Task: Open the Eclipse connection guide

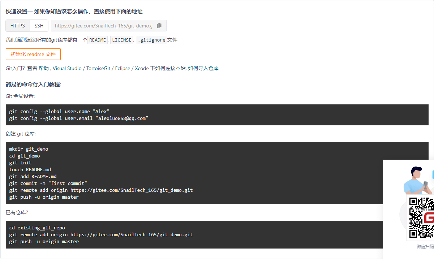Action: click(123, 68)
